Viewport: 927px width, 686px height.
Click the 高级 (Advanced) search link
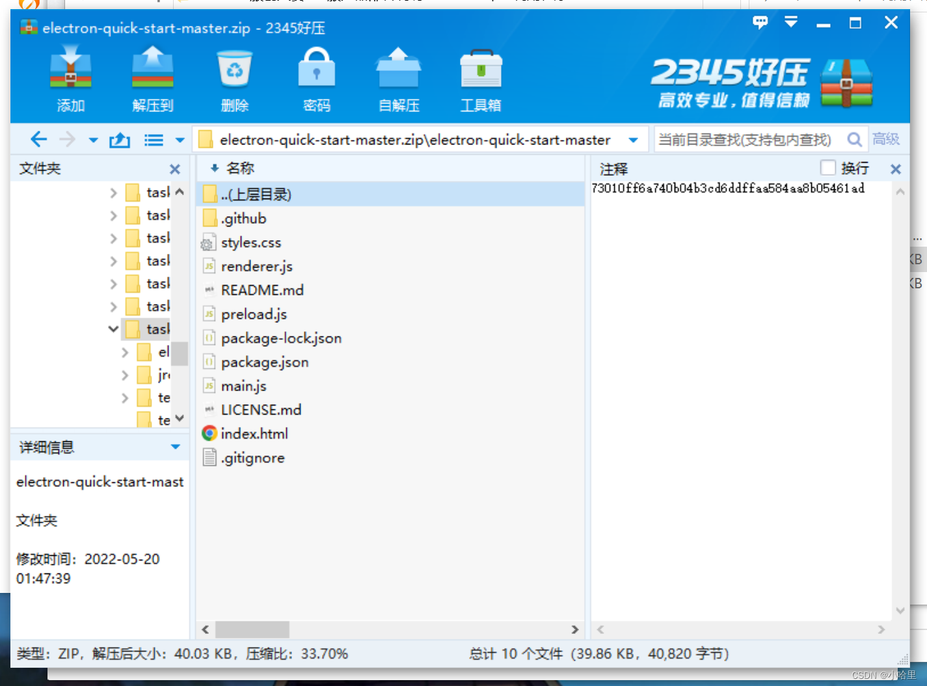886,139
